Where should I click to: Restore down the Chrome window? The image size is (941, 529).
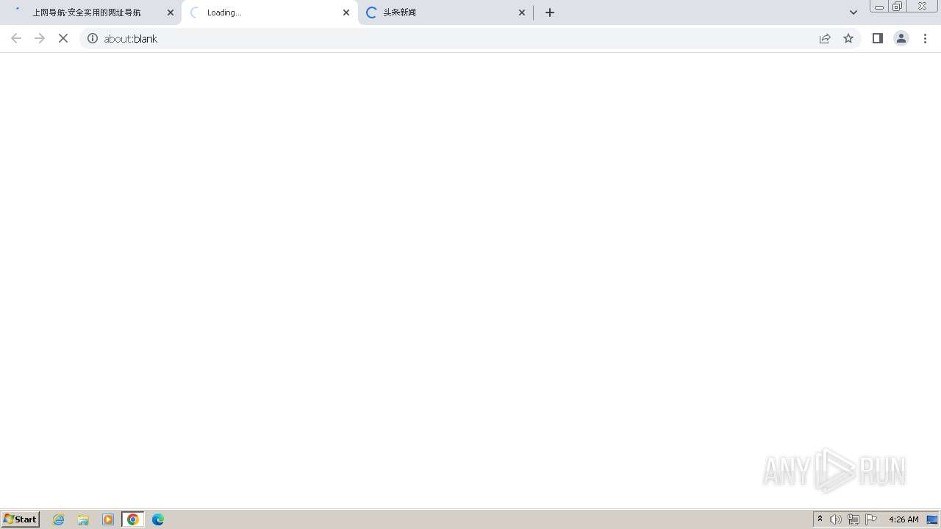coord(898,7)
